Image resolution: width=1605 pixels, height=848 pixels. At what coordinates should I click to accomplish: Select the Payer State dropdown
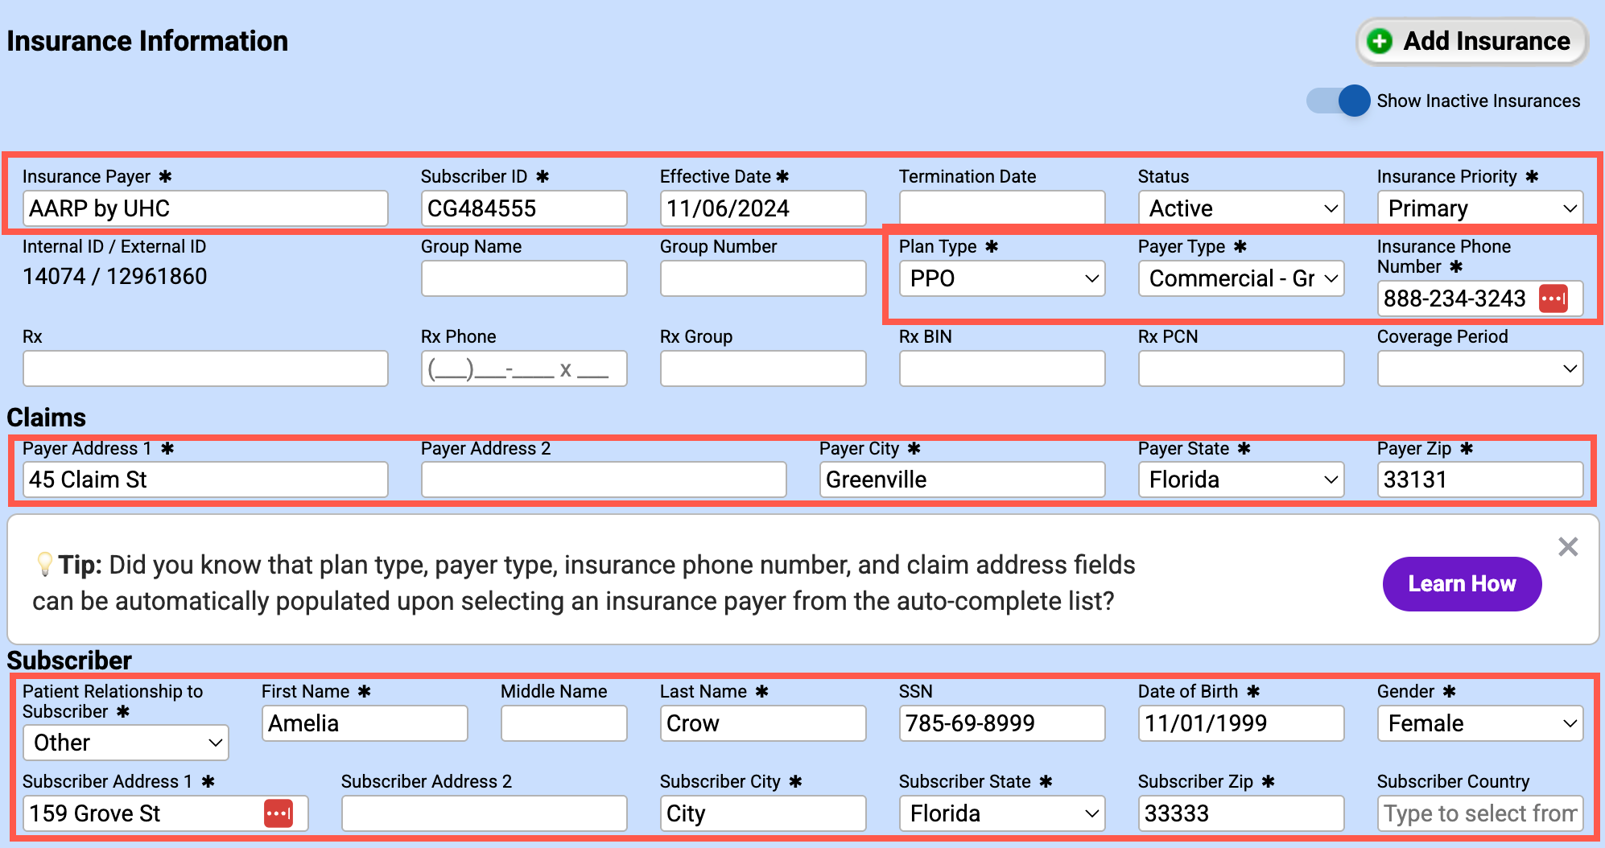[x=1240, y=480]
